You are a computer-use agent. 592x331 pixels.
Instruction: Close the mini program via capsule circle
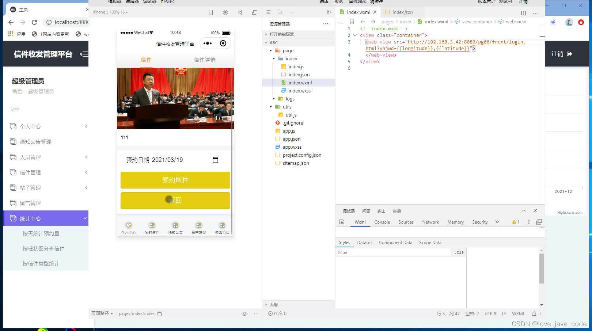[x=223, y=43]
